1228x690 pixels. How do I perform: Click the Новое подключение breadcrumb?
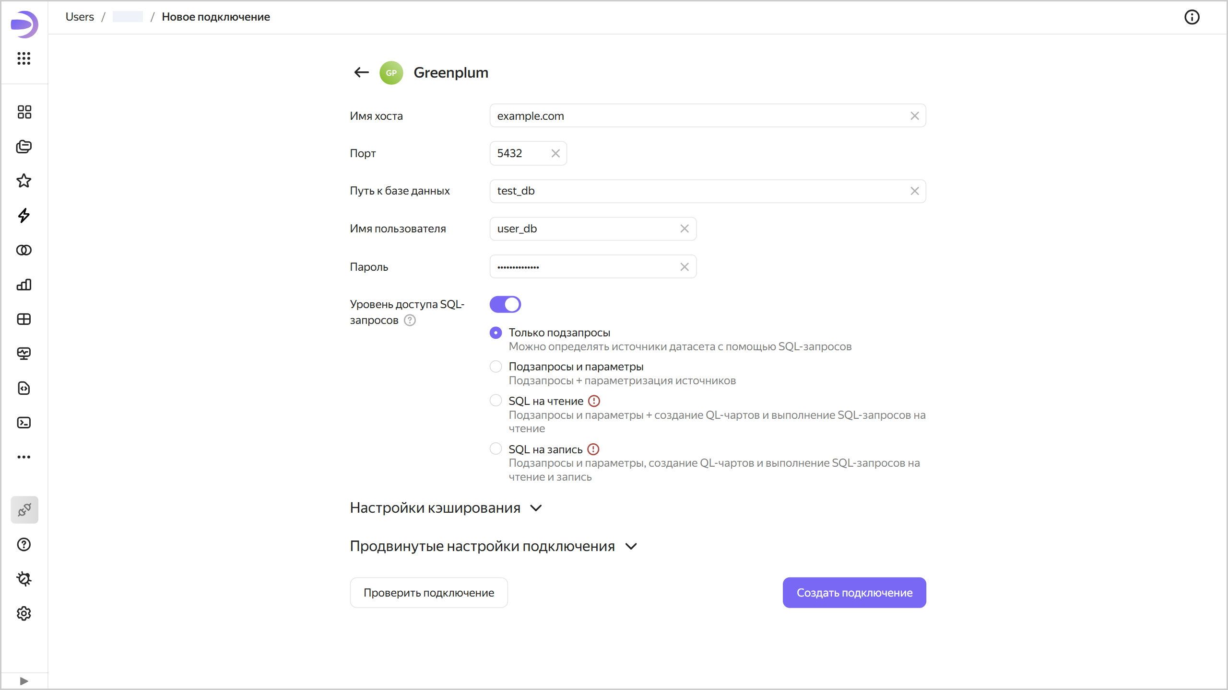click(216, 17)
